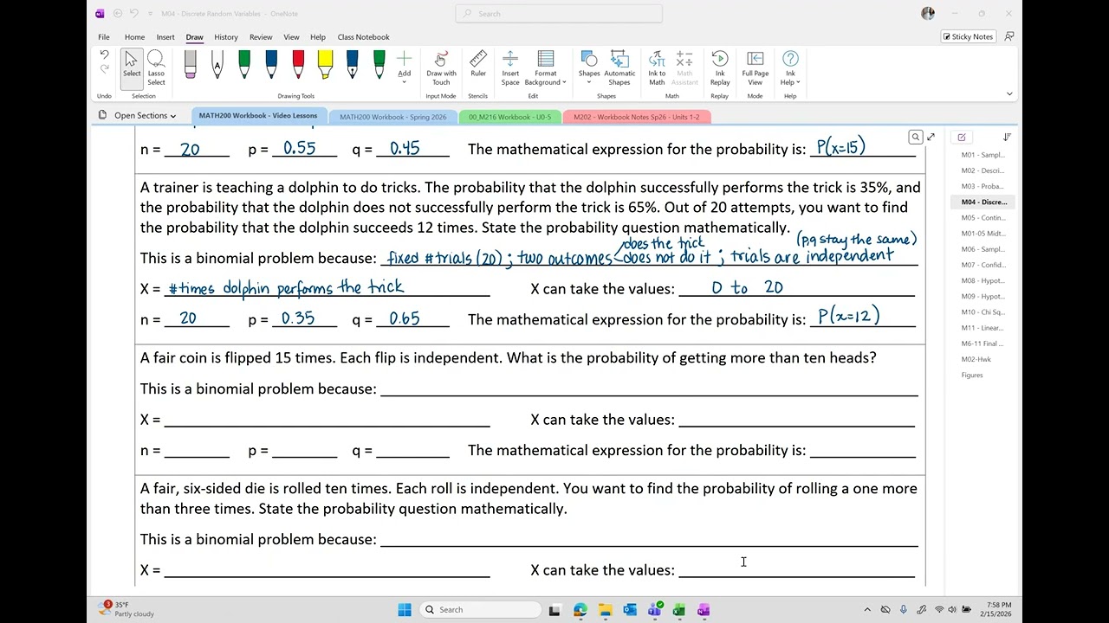Screen dimensions: 1109x623
Task: Open the M03 - Proba... page
Action: [983, 186]
